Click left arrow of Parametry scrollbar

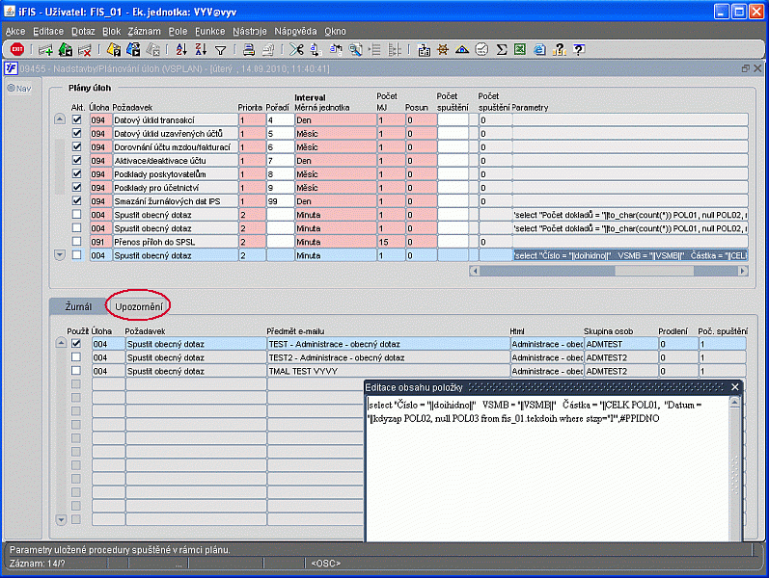475,271
